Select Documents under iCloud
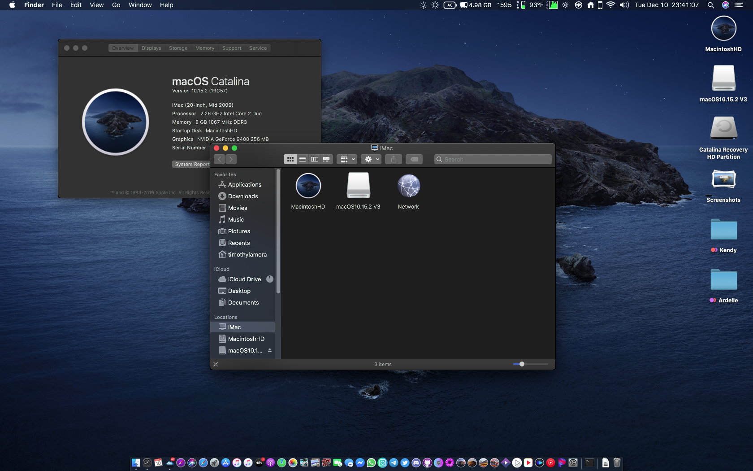This screenshot has width=753, height=471. (242, 302)
